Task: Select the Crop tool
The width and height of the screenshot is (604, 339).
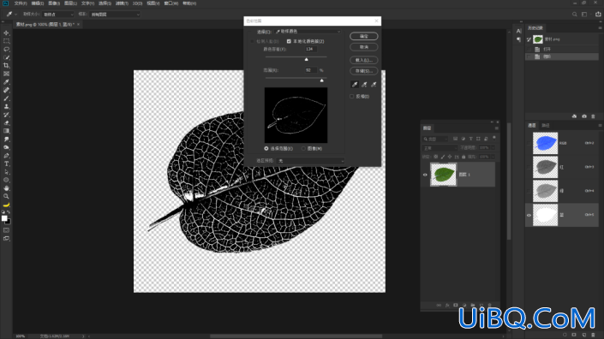Action: click(x=6, y=65)
